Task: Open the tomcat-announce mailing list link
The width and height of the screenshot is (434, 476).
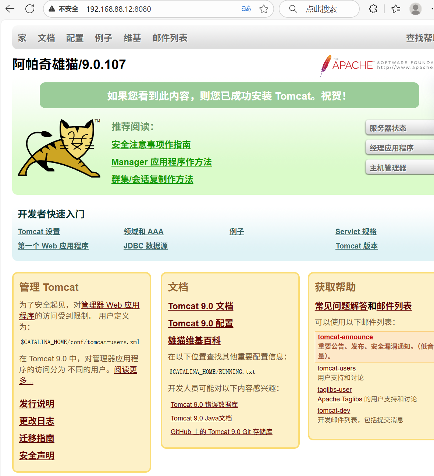Action: click(x=345, y=337)
